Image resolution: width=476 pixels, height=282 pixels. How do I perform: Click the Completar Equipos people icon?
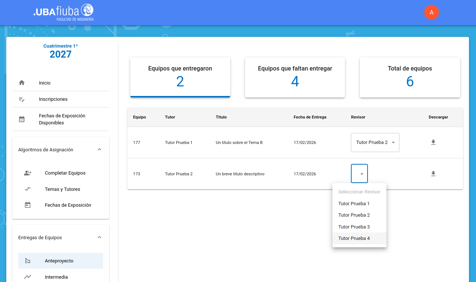pos(28,173)
